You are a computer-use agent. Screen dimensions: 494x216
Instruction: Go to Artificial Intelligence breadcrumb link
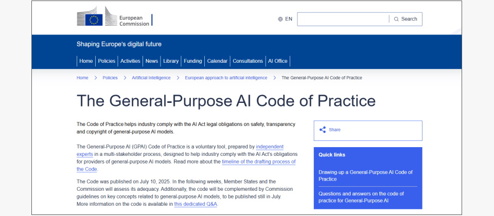pyautogui.click(x=151, y=78)
